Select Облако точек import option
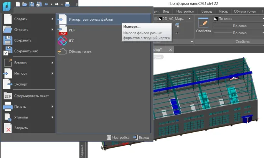This screenshot has height=158, width=264. tap(80, 51)
